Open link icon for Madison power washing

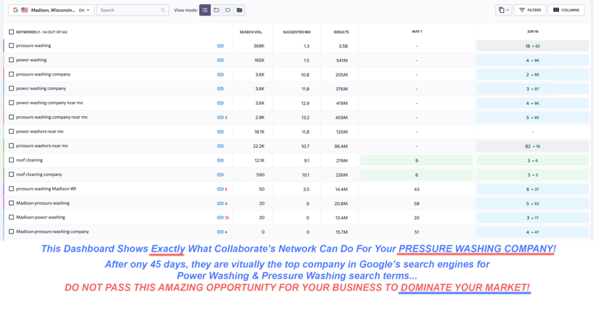point(220,218)
